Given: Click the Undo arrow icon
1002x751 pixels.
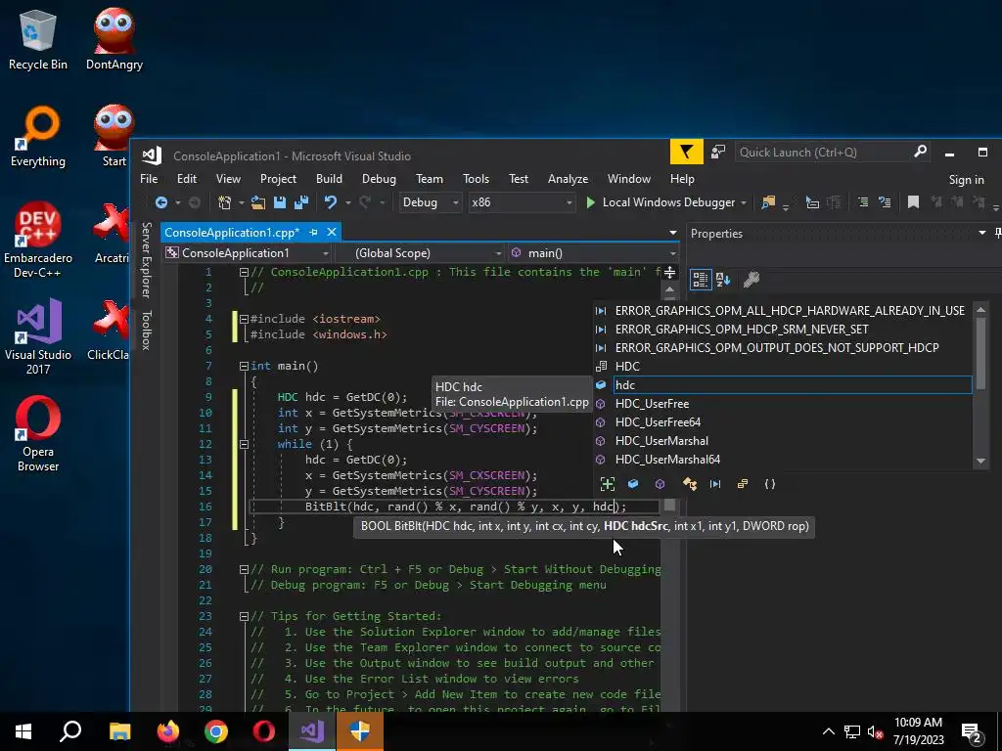Looking at the screenshot, I should click(331, 202).
